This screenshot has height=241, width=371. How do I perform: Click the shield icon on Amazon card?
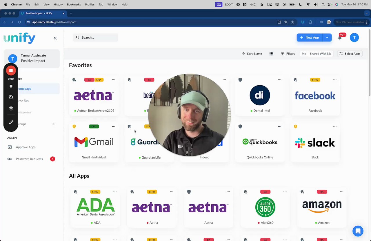(302, 192)
